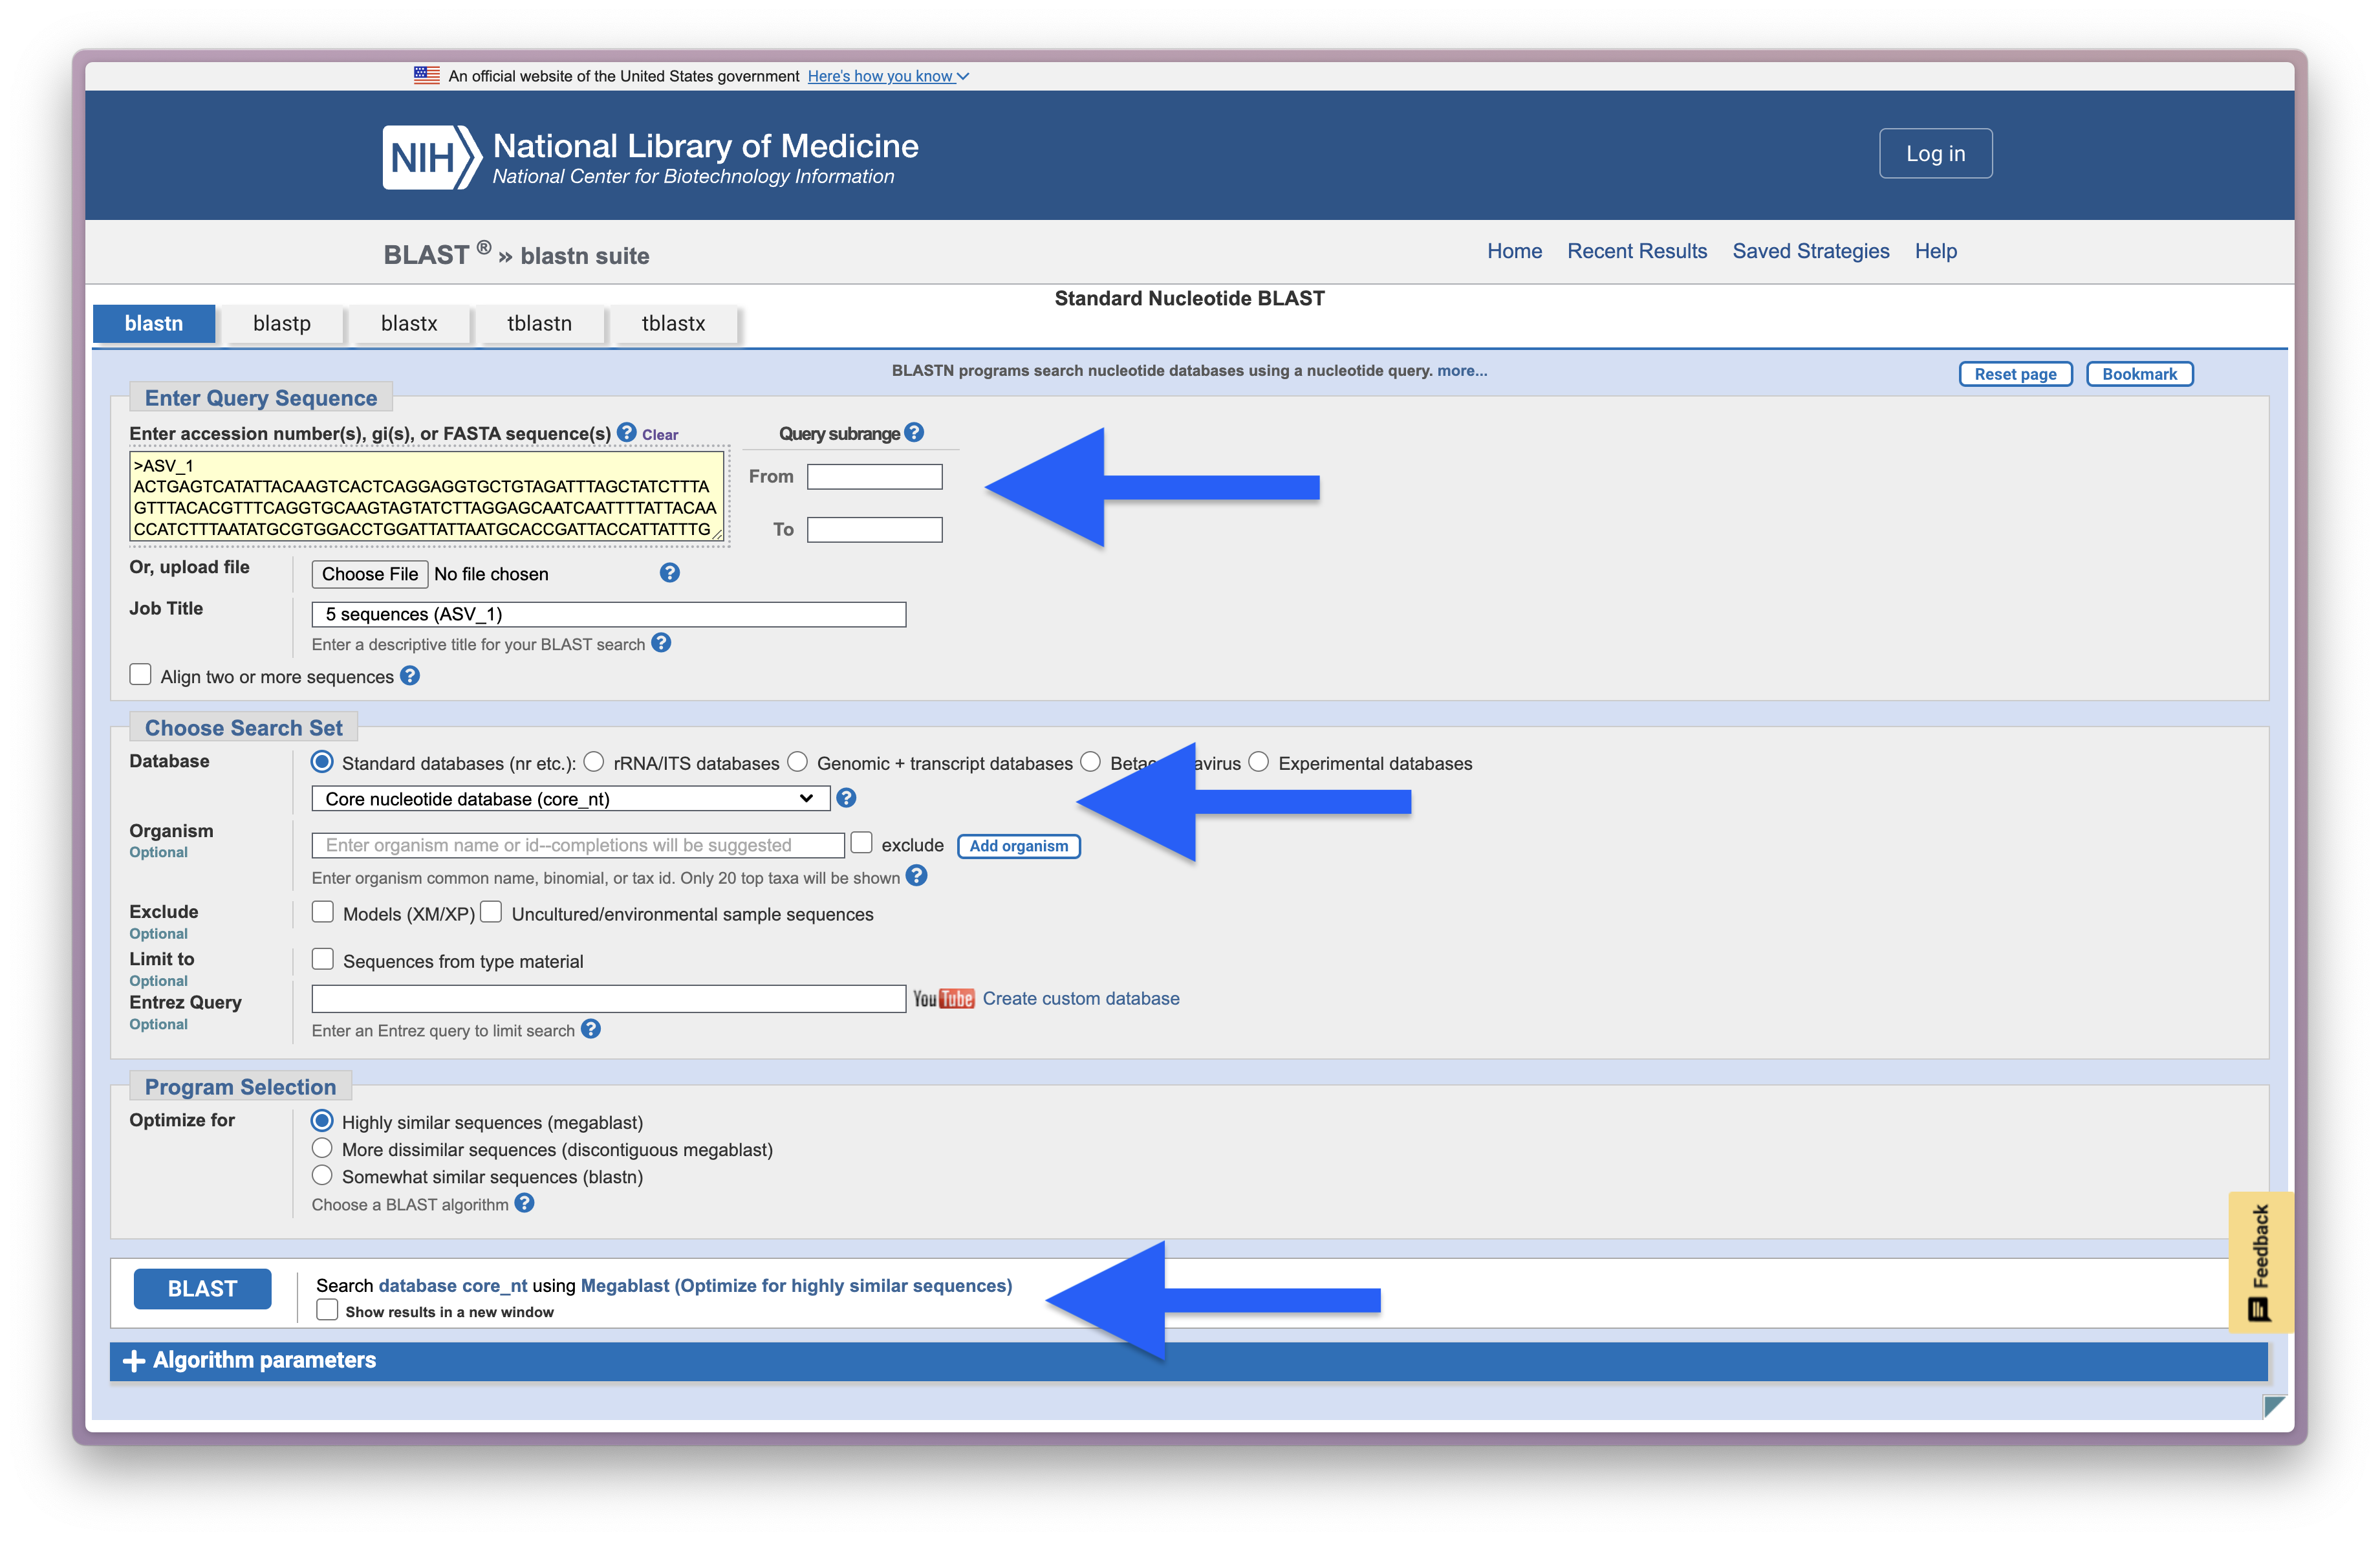
Task: Exclude Uncultured/environmental sample sequences
Action: (491, 912)
